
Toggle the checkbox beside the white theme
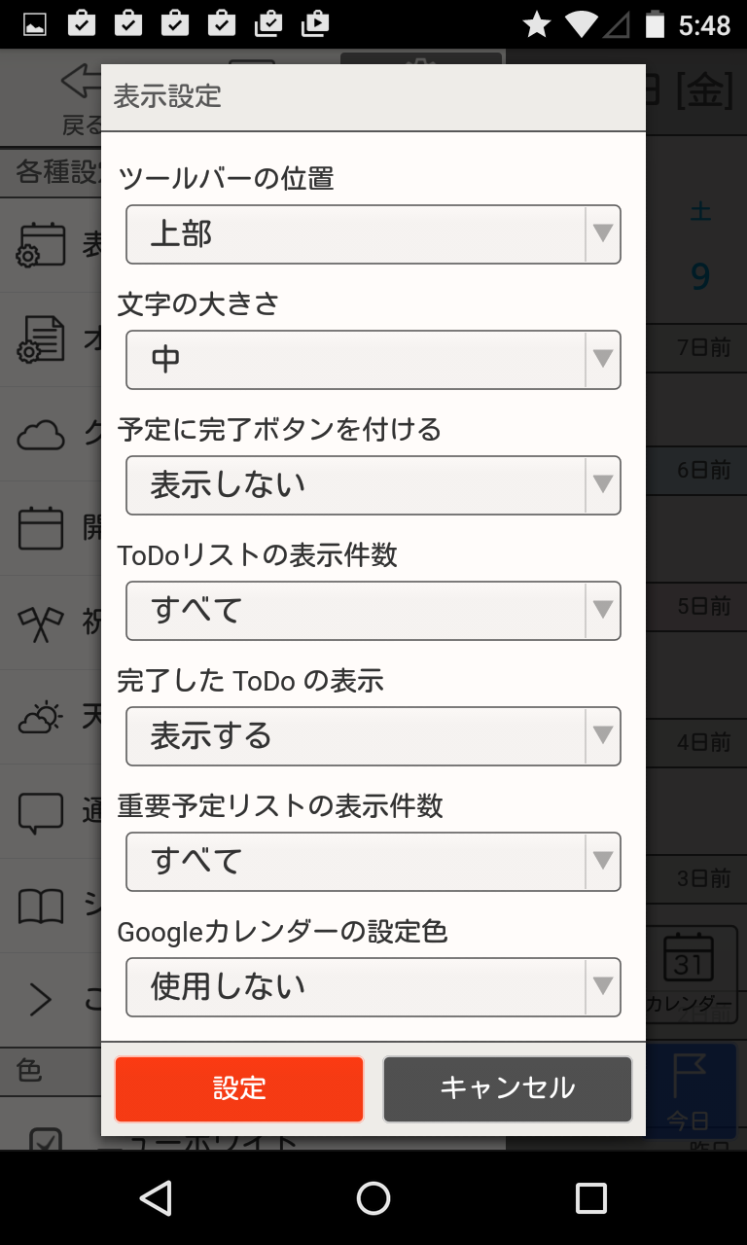click(45, 1138)
